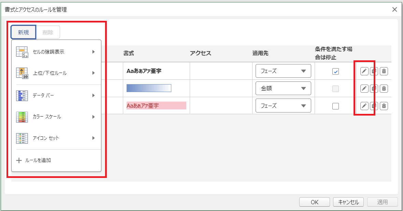Duplicate the pink-highlighted rule using its copy icon
The width and height of the screenshot is (403, 211).
[374, 106]
